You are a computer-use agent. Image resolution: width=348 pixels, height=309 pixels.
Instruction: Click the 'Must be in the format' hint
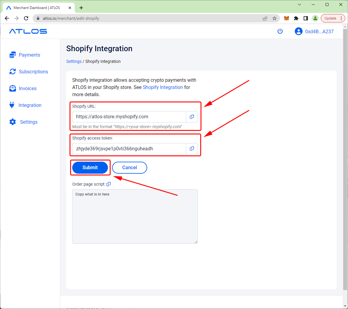pos(127,127)
